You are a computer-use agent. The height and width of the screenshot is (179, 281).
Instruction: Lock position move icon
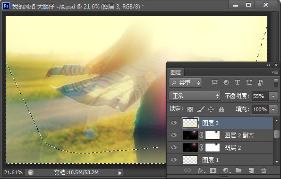(211, 109)
